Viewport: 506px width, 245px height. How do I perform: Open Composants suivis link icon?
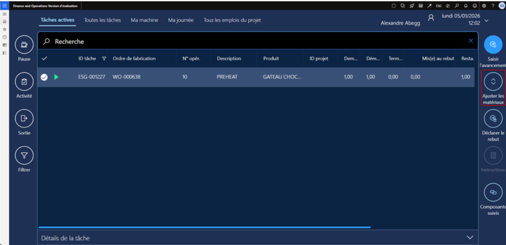493,192
